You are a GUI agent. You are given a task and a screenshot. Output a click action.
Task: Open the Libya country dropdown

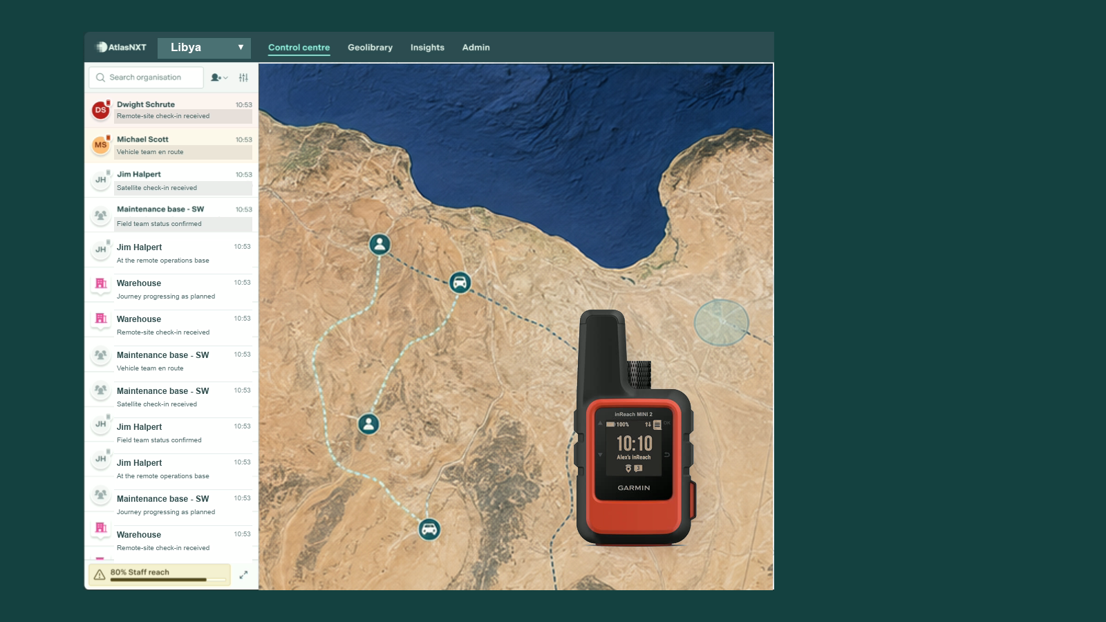coord(204,48)
